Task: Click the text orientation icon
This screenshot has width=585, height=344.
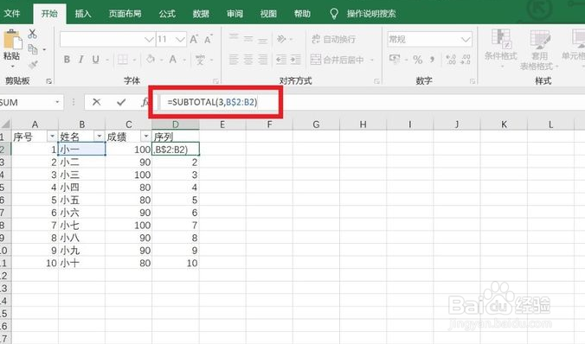Action: 281,39
